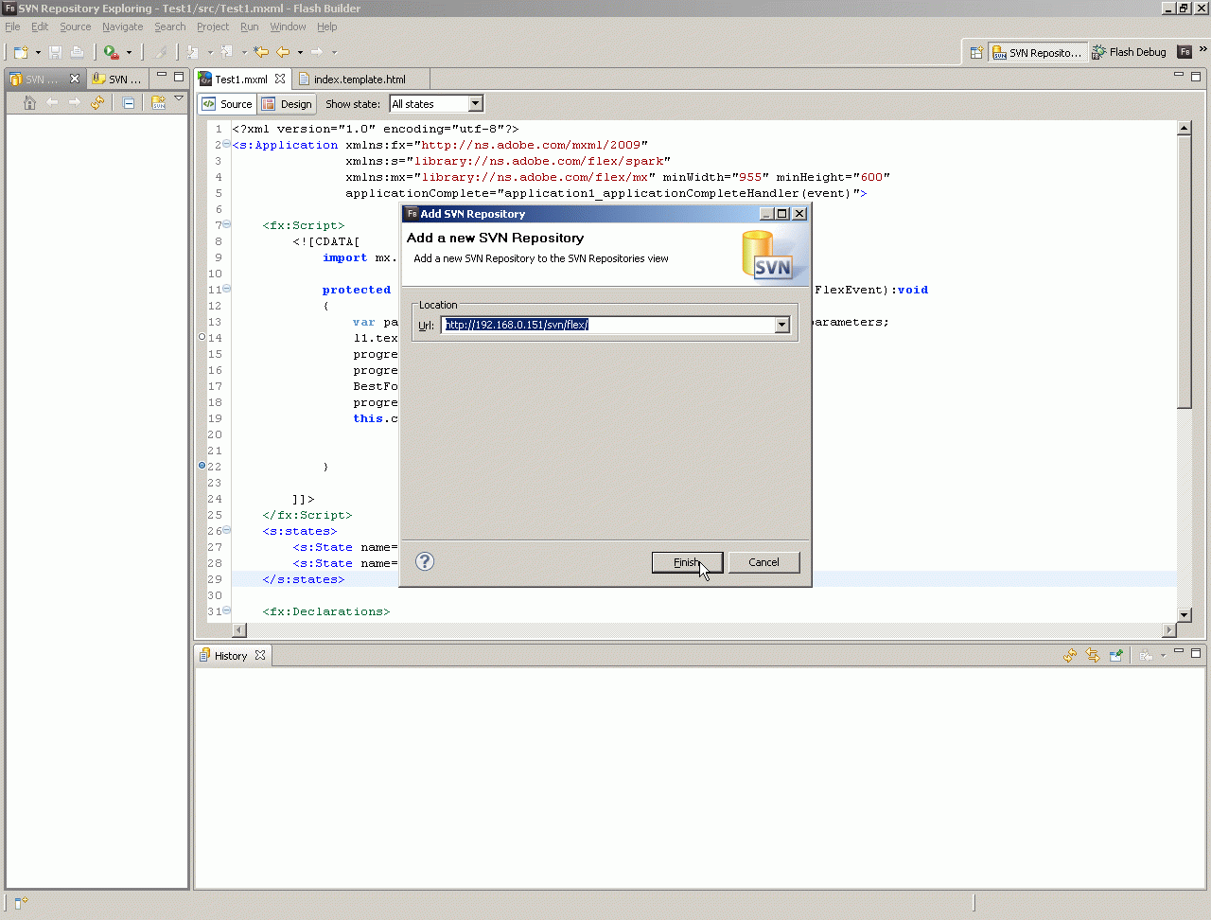Open the Back history dropdown arrow
1211x920 pixels.
coord(300,53)
